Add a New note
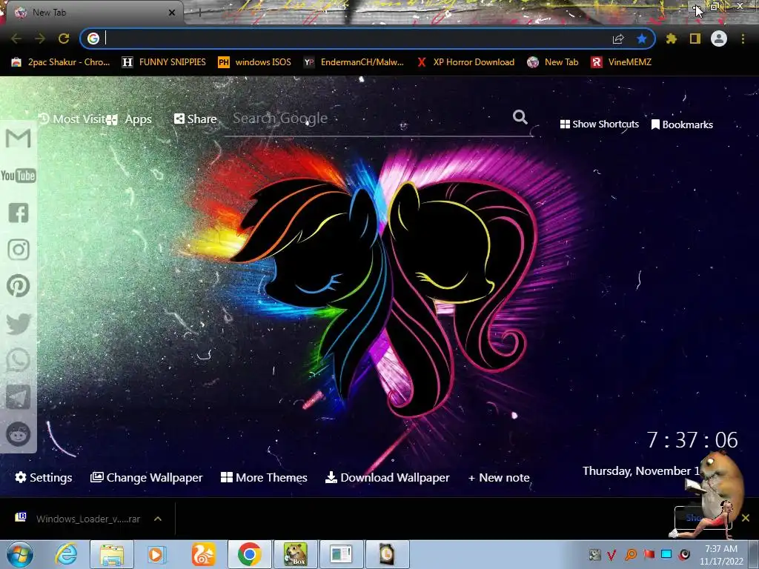 [499, 478]
